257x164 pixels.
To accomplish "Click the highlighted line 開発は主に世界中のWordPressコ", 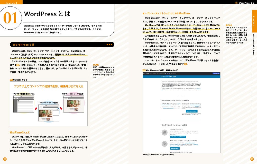I will [71, 55].
